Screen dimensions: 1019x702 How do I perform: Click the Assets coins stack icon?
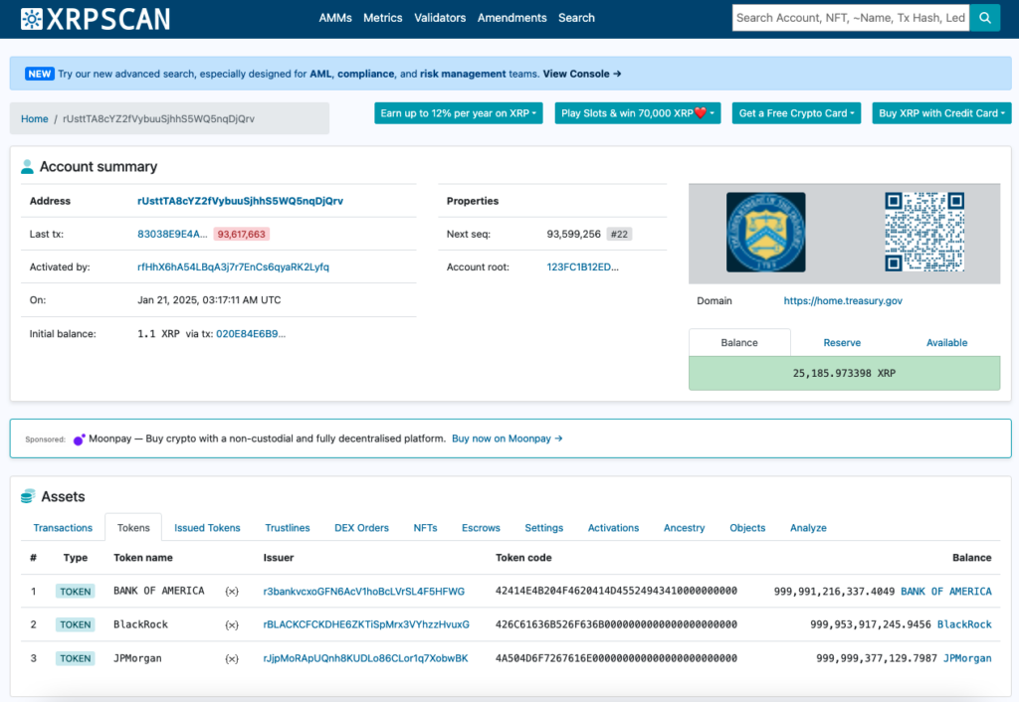27,497
